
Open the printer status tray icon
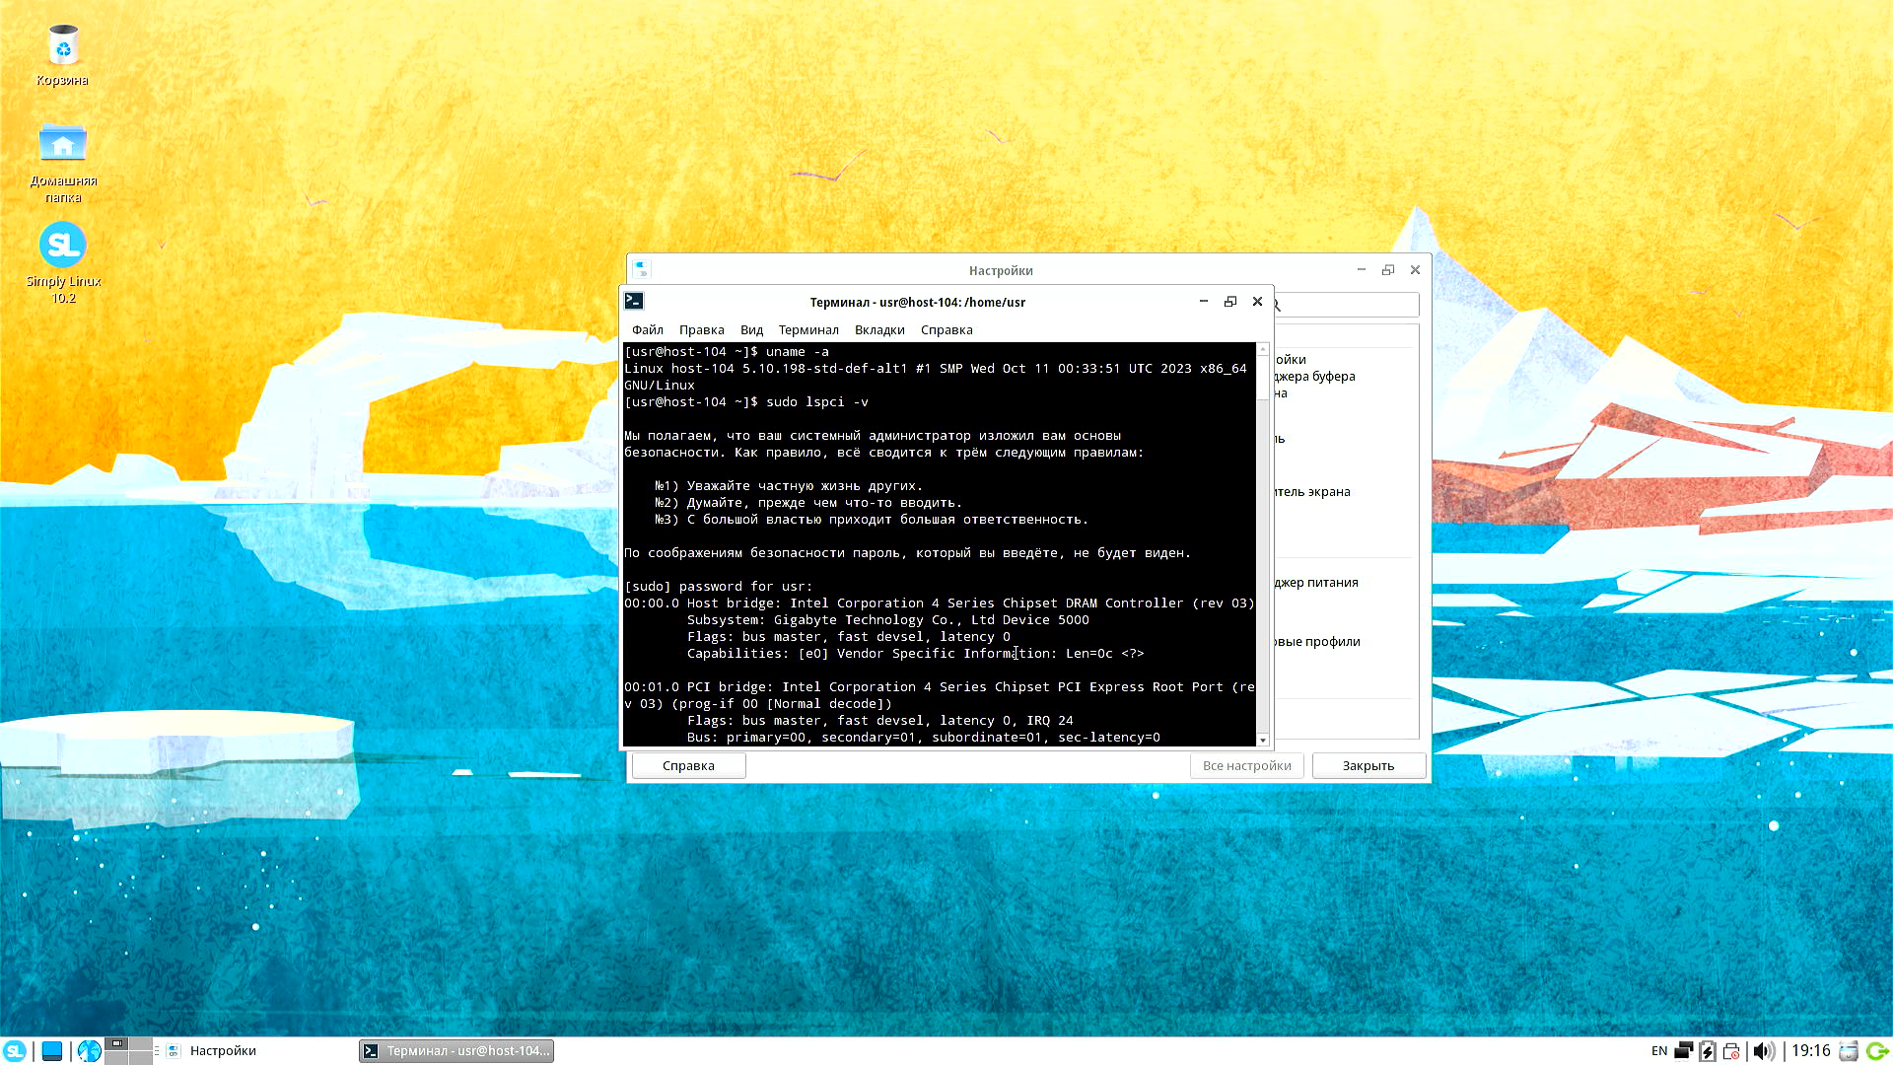point(1731,1051)
